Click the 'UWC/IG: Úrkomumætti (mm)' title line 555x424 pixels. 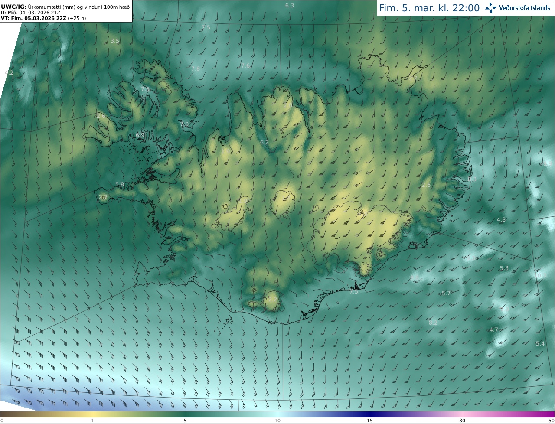pyautogui.click(x=65, y=7)
